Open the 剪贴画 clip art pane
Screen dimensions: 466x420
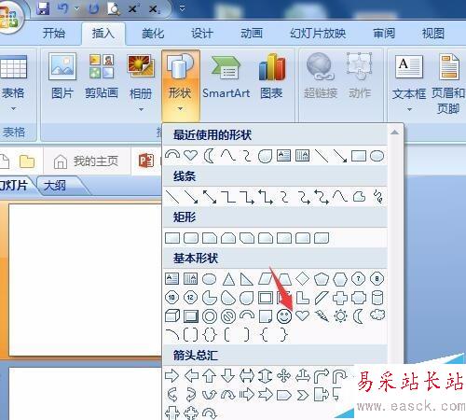[102, 77]
